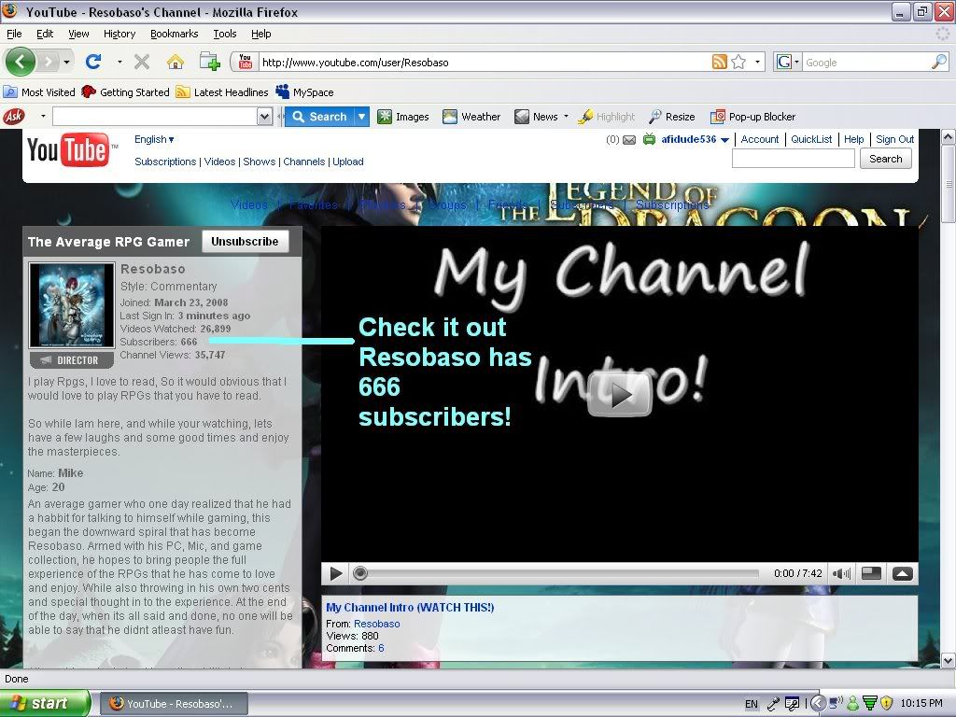Open Resobaso's channel avatar thumbnail
The width and height of the screenshot is (956, 717).
pyautogui.click(x=72, y=305)
